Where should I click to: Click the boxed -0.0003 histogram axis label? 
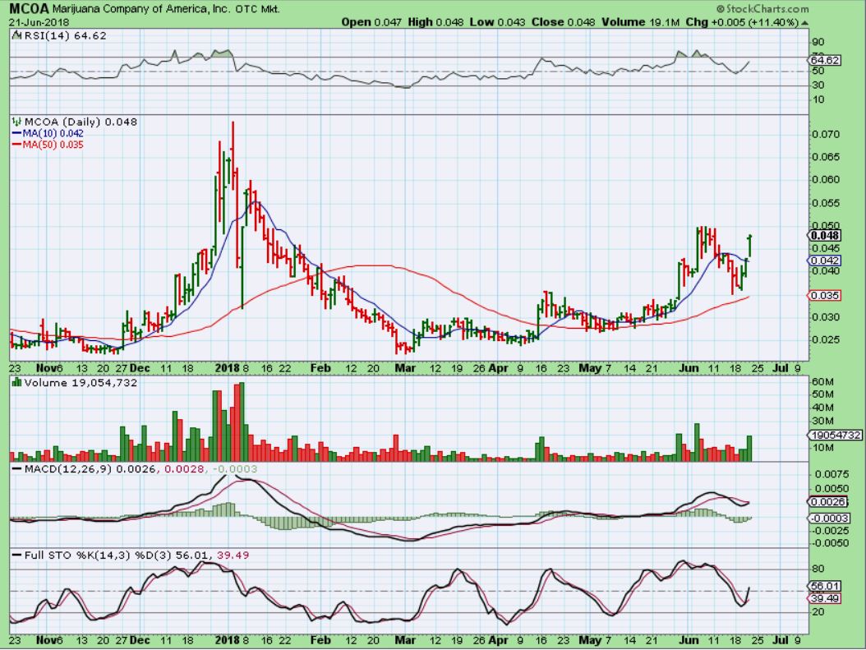coord(830,518)
